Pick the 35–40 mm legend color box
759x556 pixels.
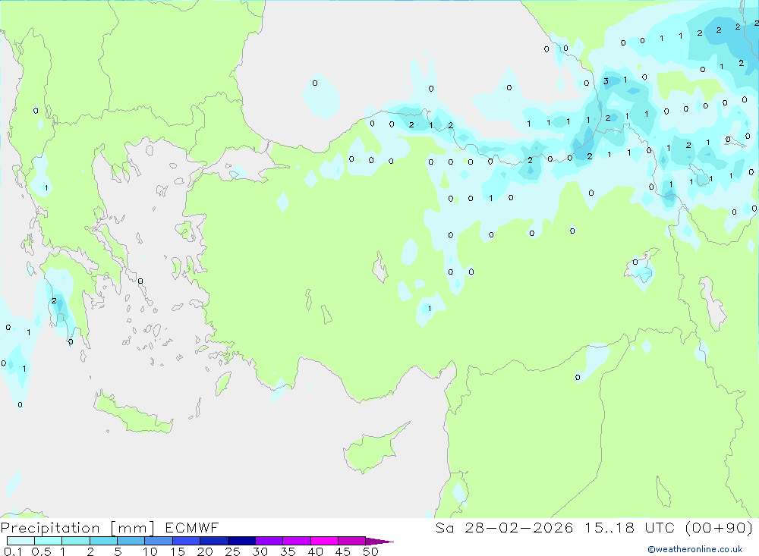tap(297, 541)
